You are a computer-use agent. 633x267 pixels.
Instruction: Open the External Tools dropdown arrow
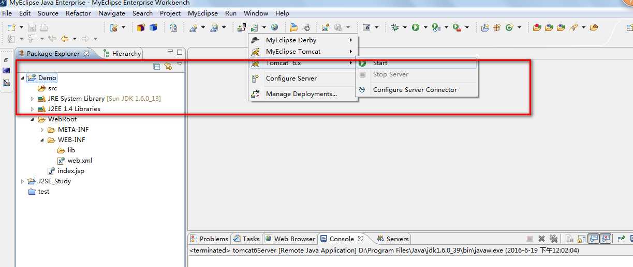tap(467, 27)
